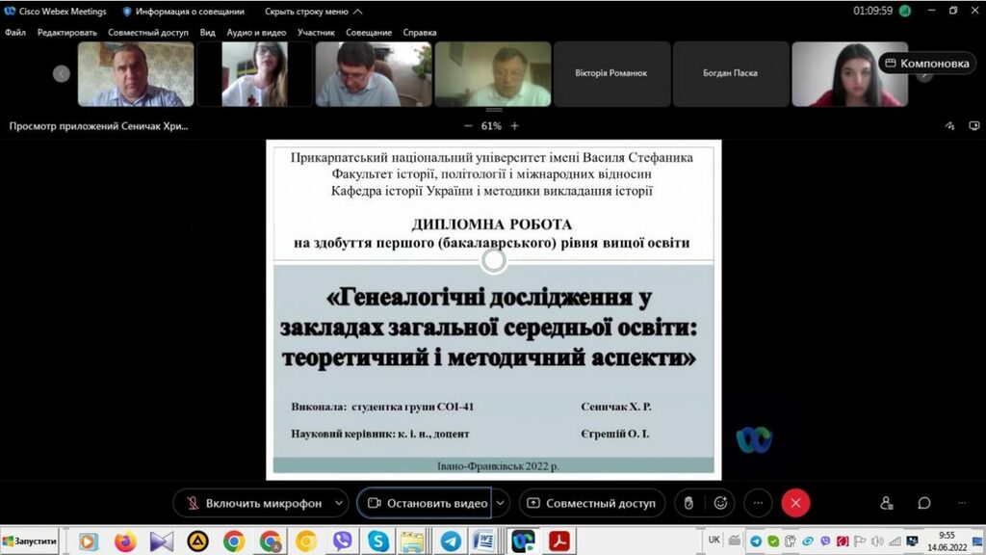Expand the microphone options arrow
986x555 pixels.
[338, 503]
